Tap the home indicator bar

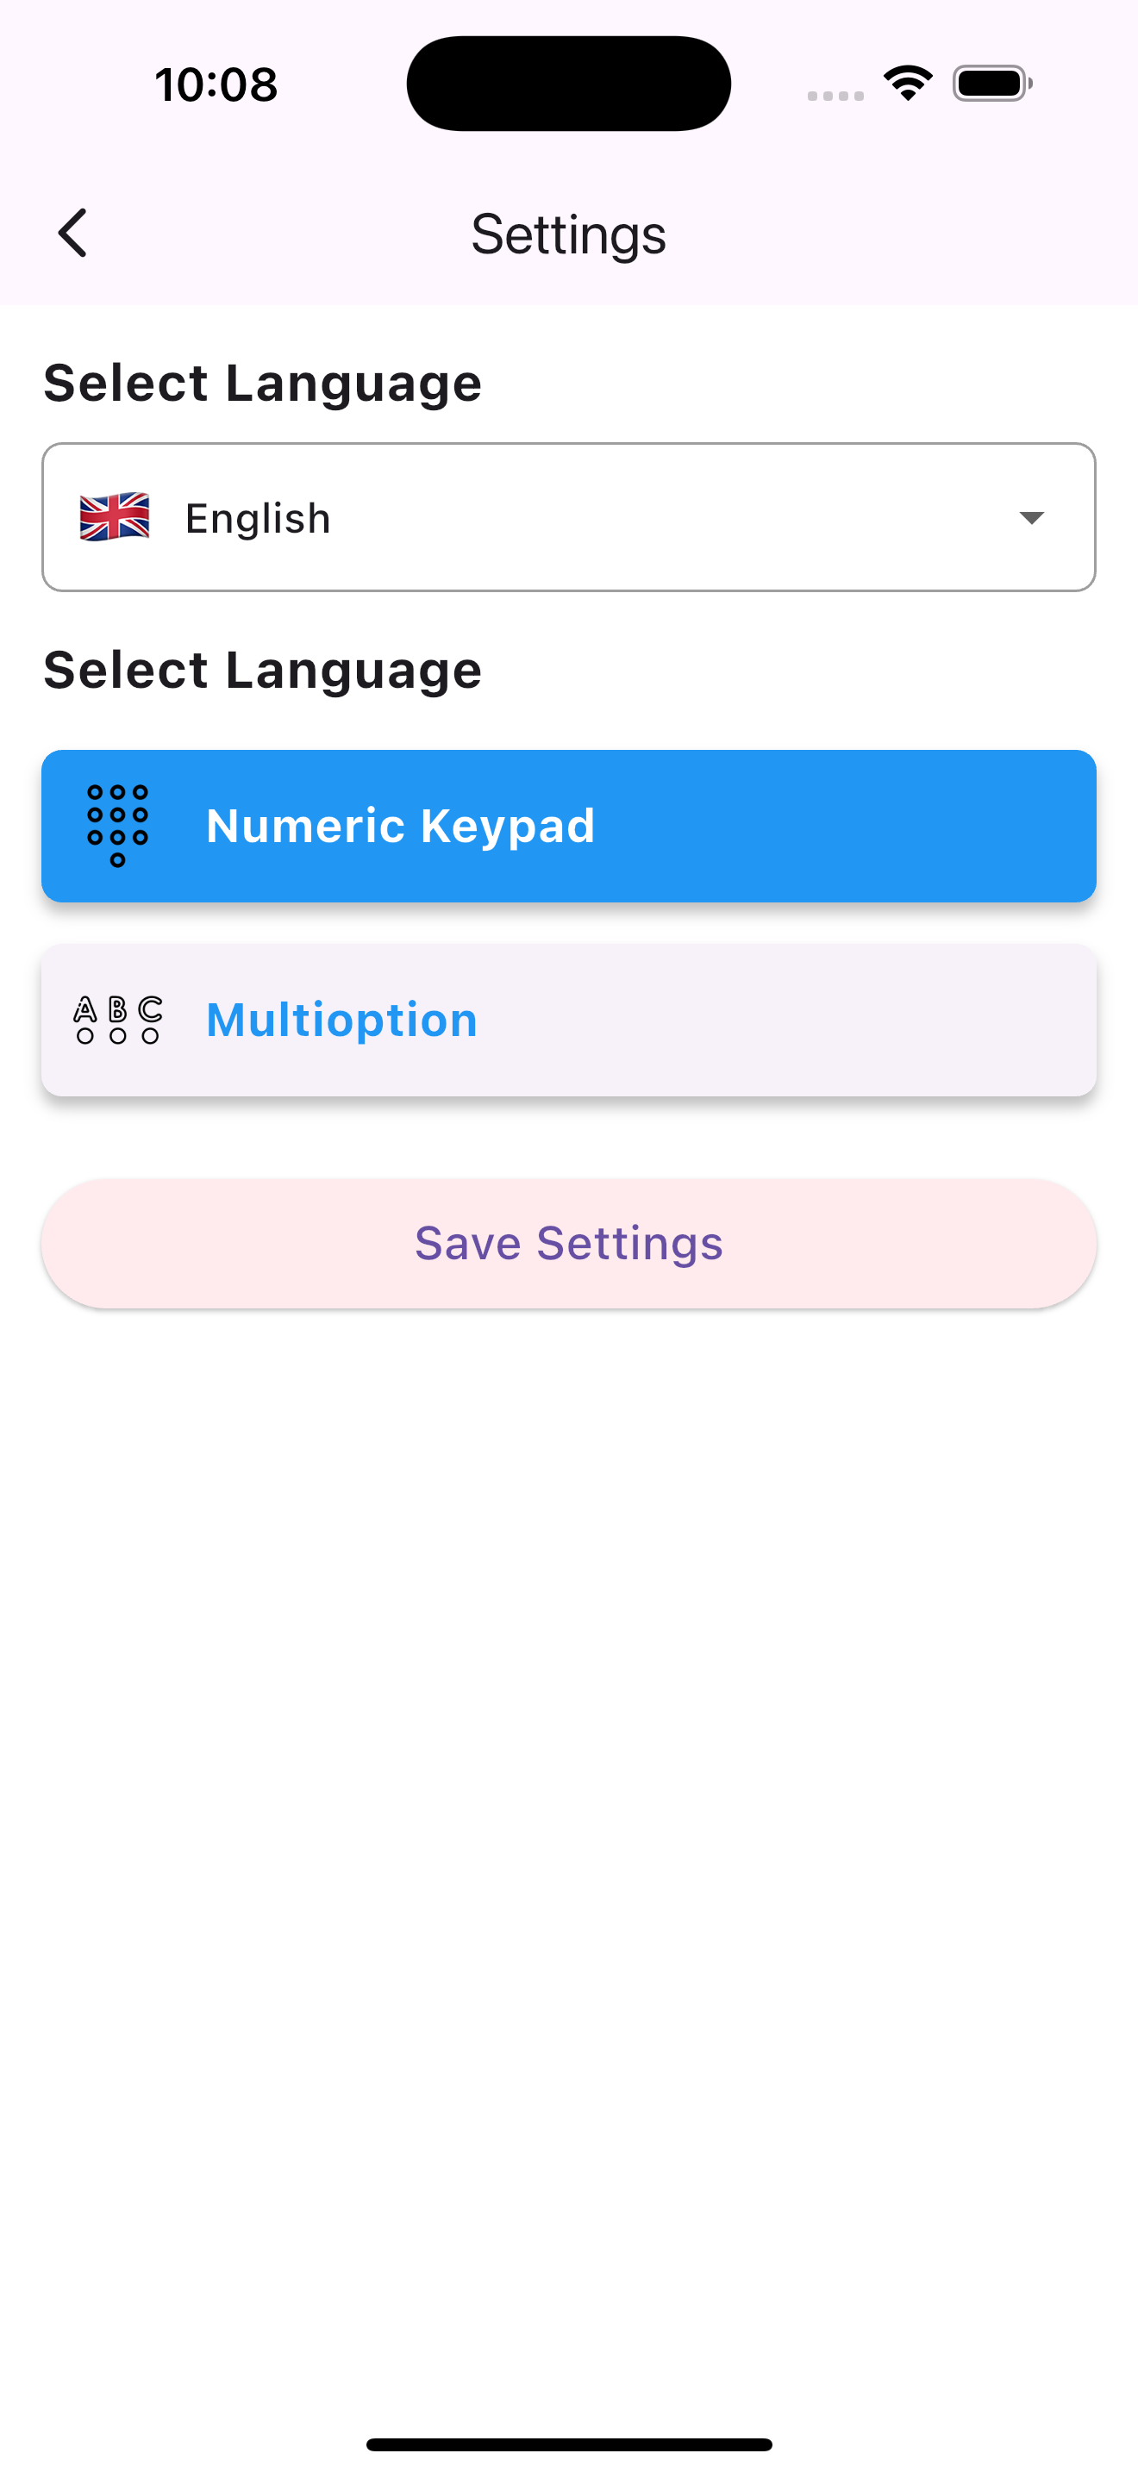click(x=569, y=2444)
